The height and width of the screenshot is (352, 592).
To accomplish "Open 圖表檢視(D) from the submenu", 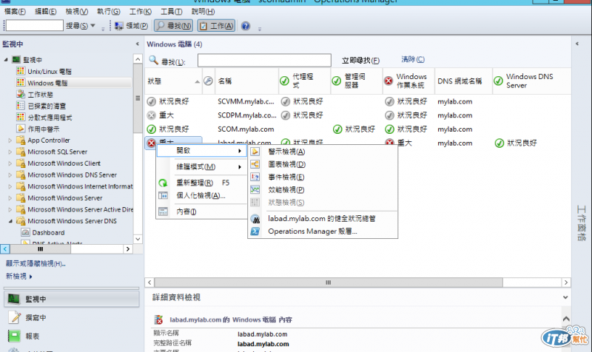I will (x=323, y=164).
